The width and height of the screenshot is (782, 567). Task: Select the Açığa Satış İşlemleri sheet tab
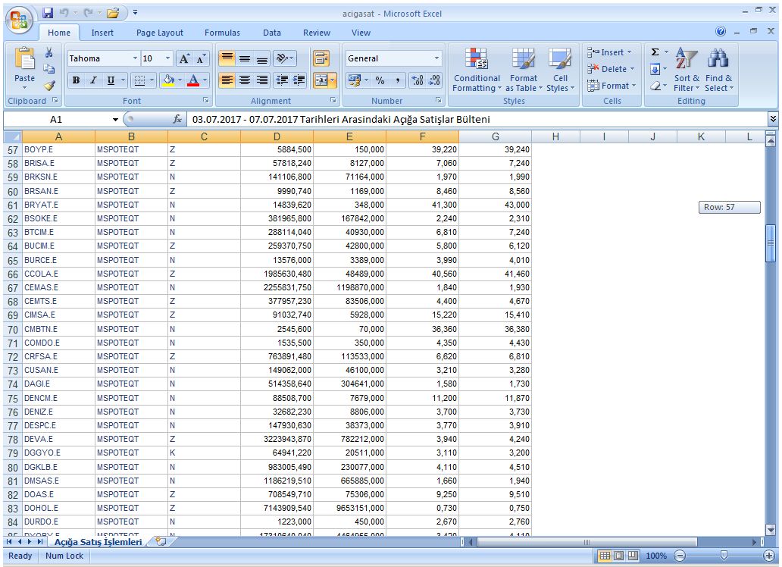tap(99, 541)
